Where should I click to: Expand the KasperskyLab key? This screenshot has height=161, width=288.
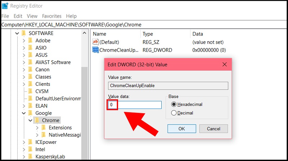tap(24, 157)
